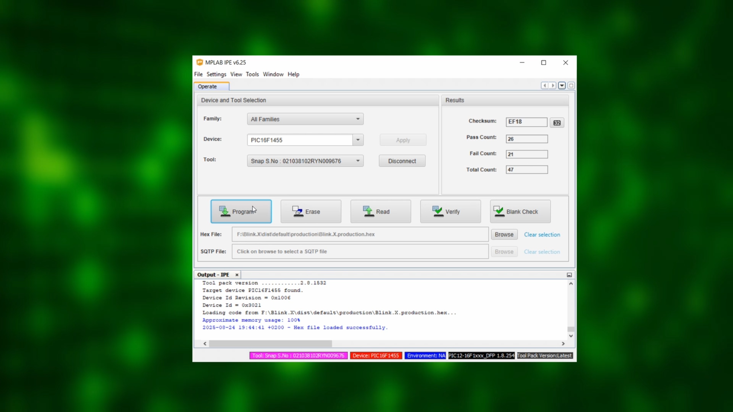
Task: Open the Tools menu
Action: [252, 74]
